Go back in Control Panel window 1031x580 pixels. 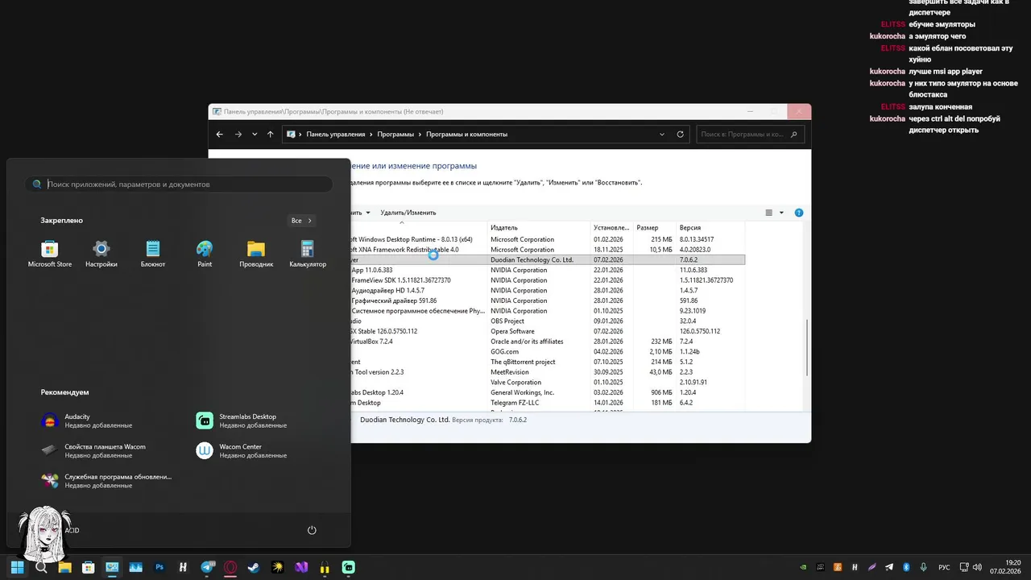click(219, 135)
